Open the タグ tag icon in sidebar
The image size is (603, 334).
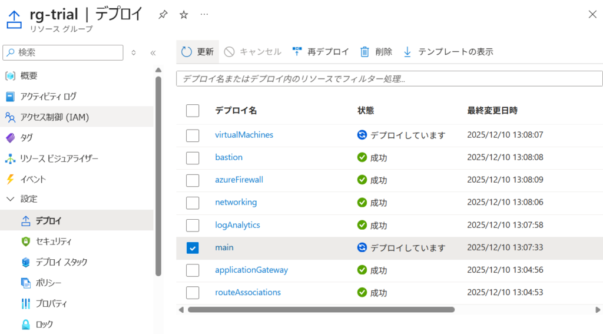point(10,138)
